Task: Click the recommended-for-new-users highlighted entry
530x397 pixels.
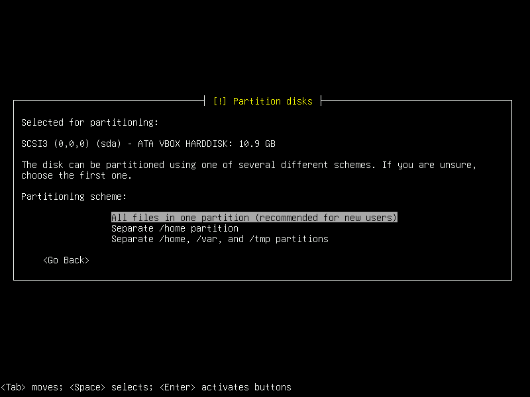Action: point(254,217)
